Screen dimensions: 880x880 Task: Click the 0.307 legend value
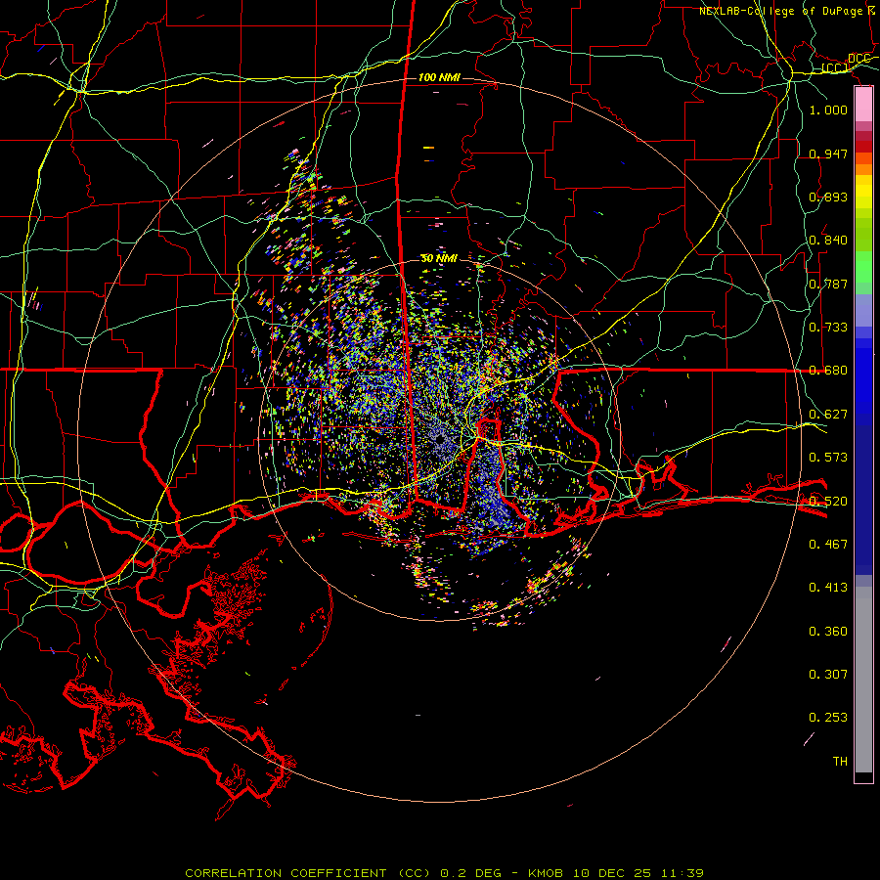click(828, 674)
